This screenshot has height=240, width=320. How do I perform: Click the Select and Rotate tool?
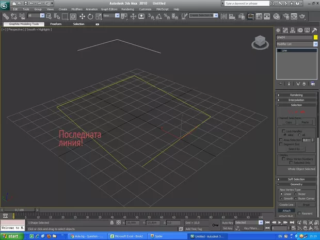coord(90,16)
